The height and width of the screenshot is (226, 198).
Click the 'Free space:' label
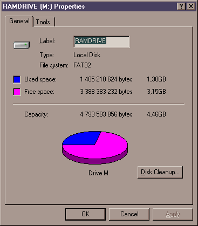[x=39, y=92]
